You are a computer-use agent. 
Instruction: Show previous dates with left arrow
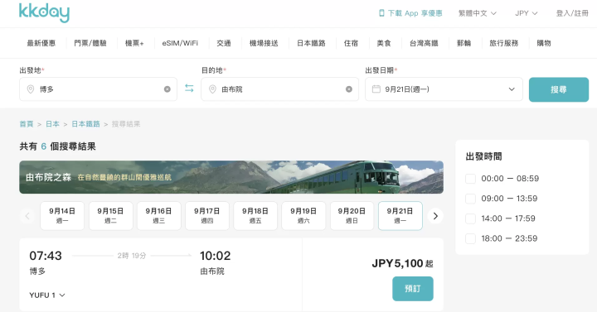coord(27,216)
